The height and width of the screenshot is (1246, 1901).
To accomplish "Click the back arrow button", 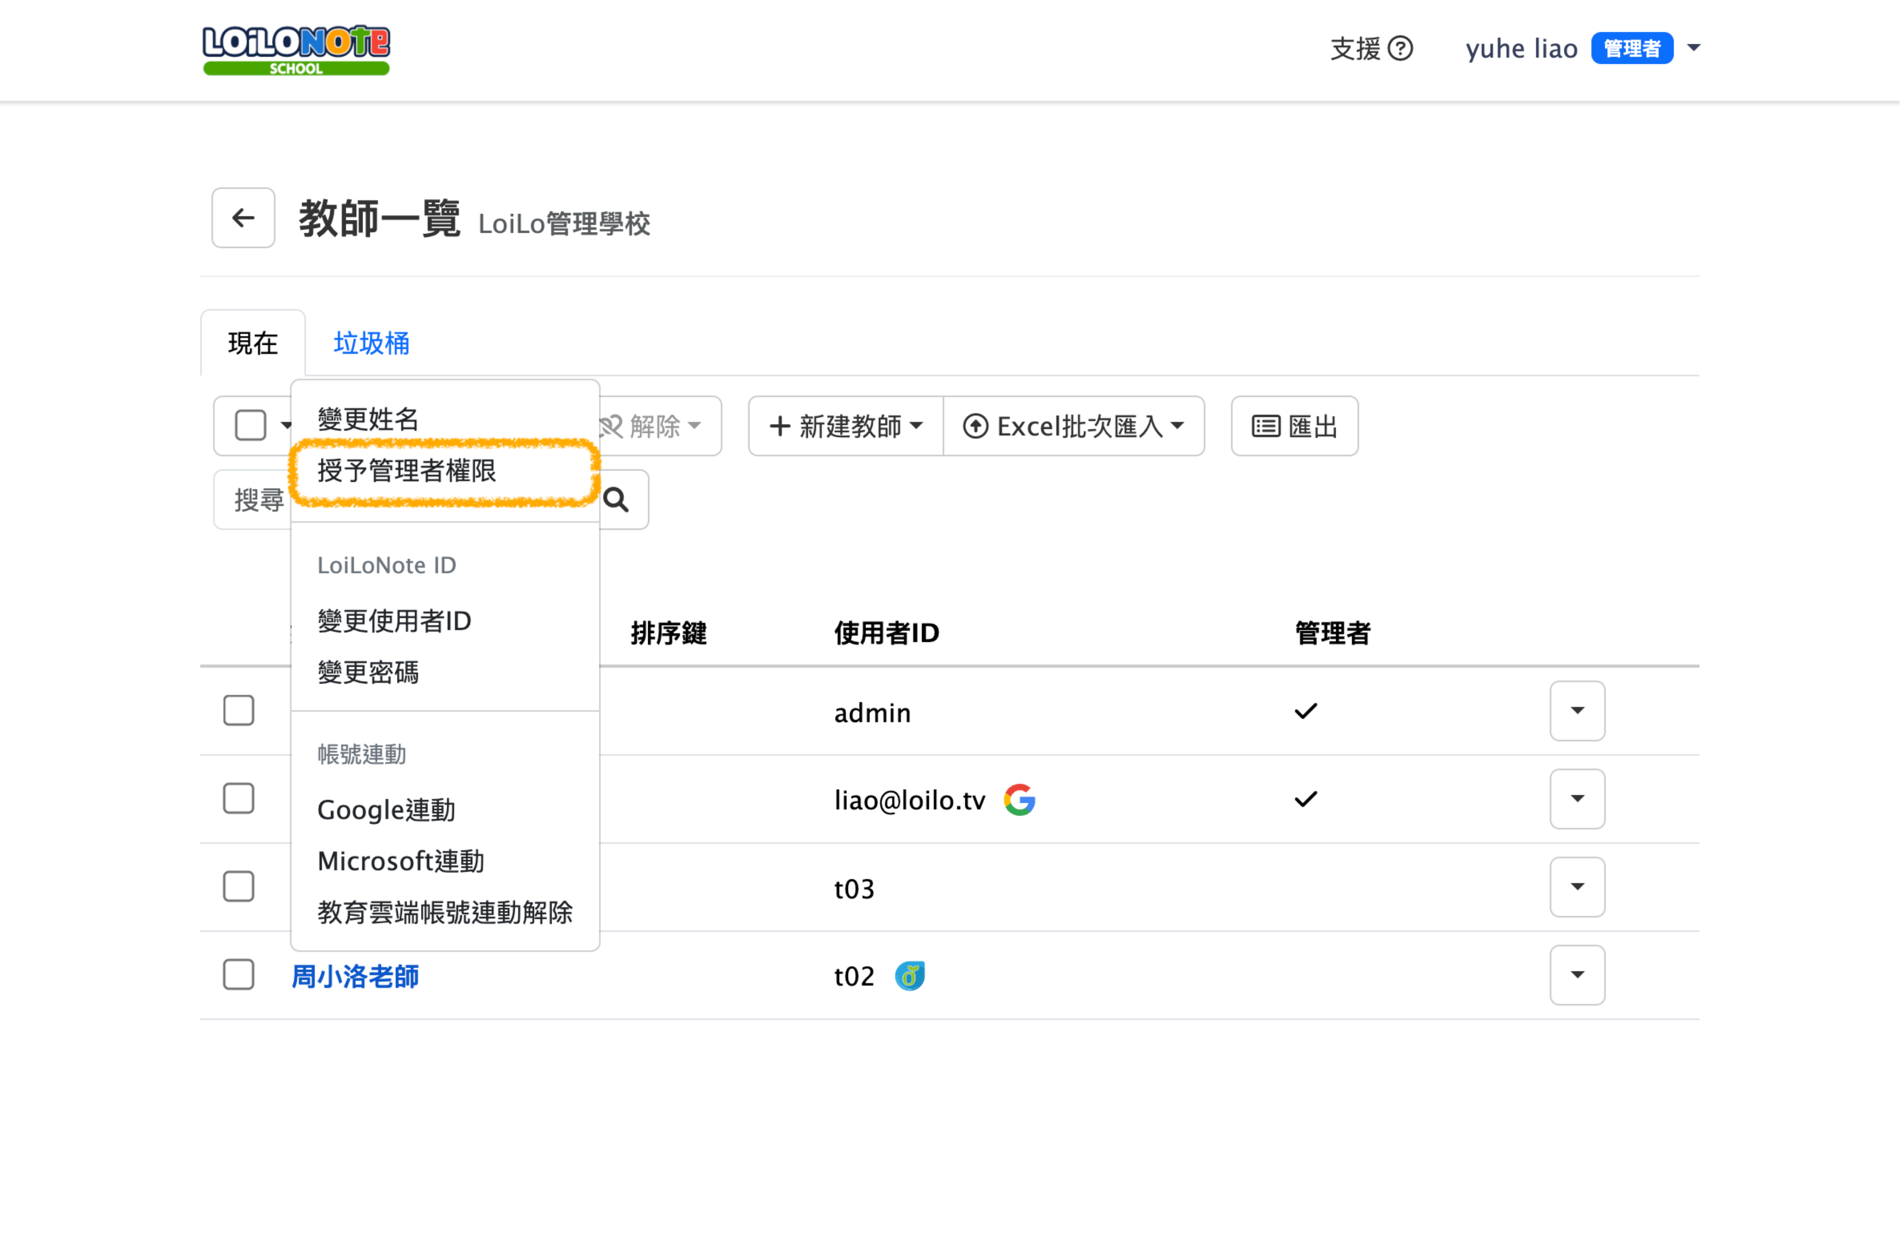I will click(x=243, y=218).
